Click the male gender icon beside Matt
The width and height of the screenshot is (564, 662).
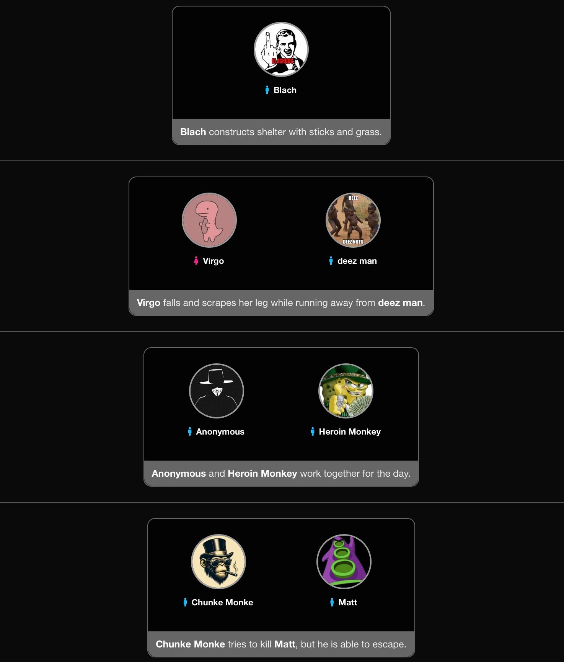click(x=332, y=602)
